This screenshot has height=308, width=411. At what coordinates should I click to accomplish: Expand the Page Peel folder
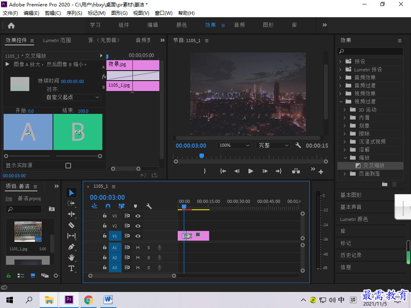click(x=345, y=174)
